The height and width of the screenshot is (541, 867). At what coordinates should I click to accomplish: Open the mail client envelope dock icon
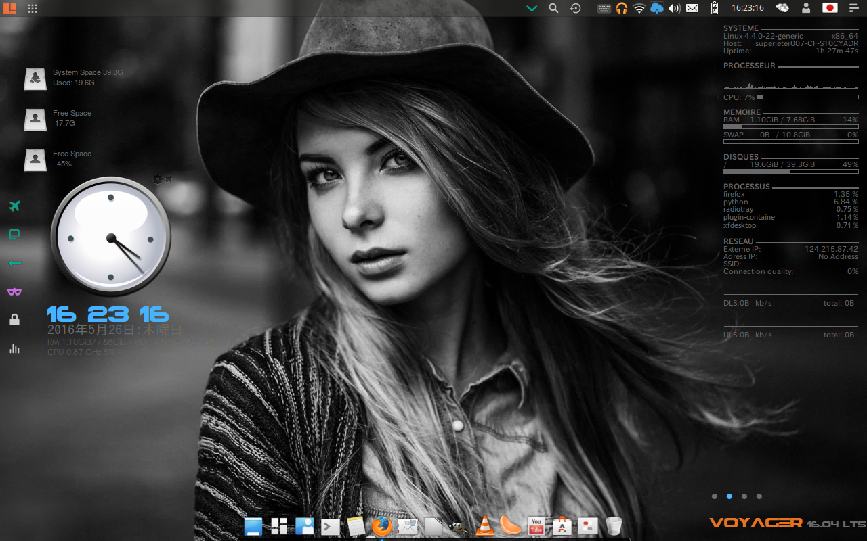pos(408,526)
